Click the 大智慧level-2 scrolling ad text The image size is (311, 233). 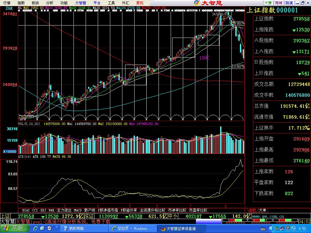coord(63,221)
